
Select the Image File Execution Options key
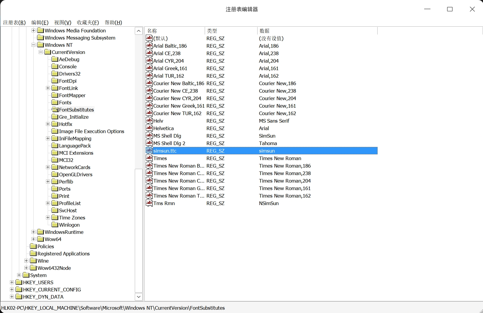point(92,131)
